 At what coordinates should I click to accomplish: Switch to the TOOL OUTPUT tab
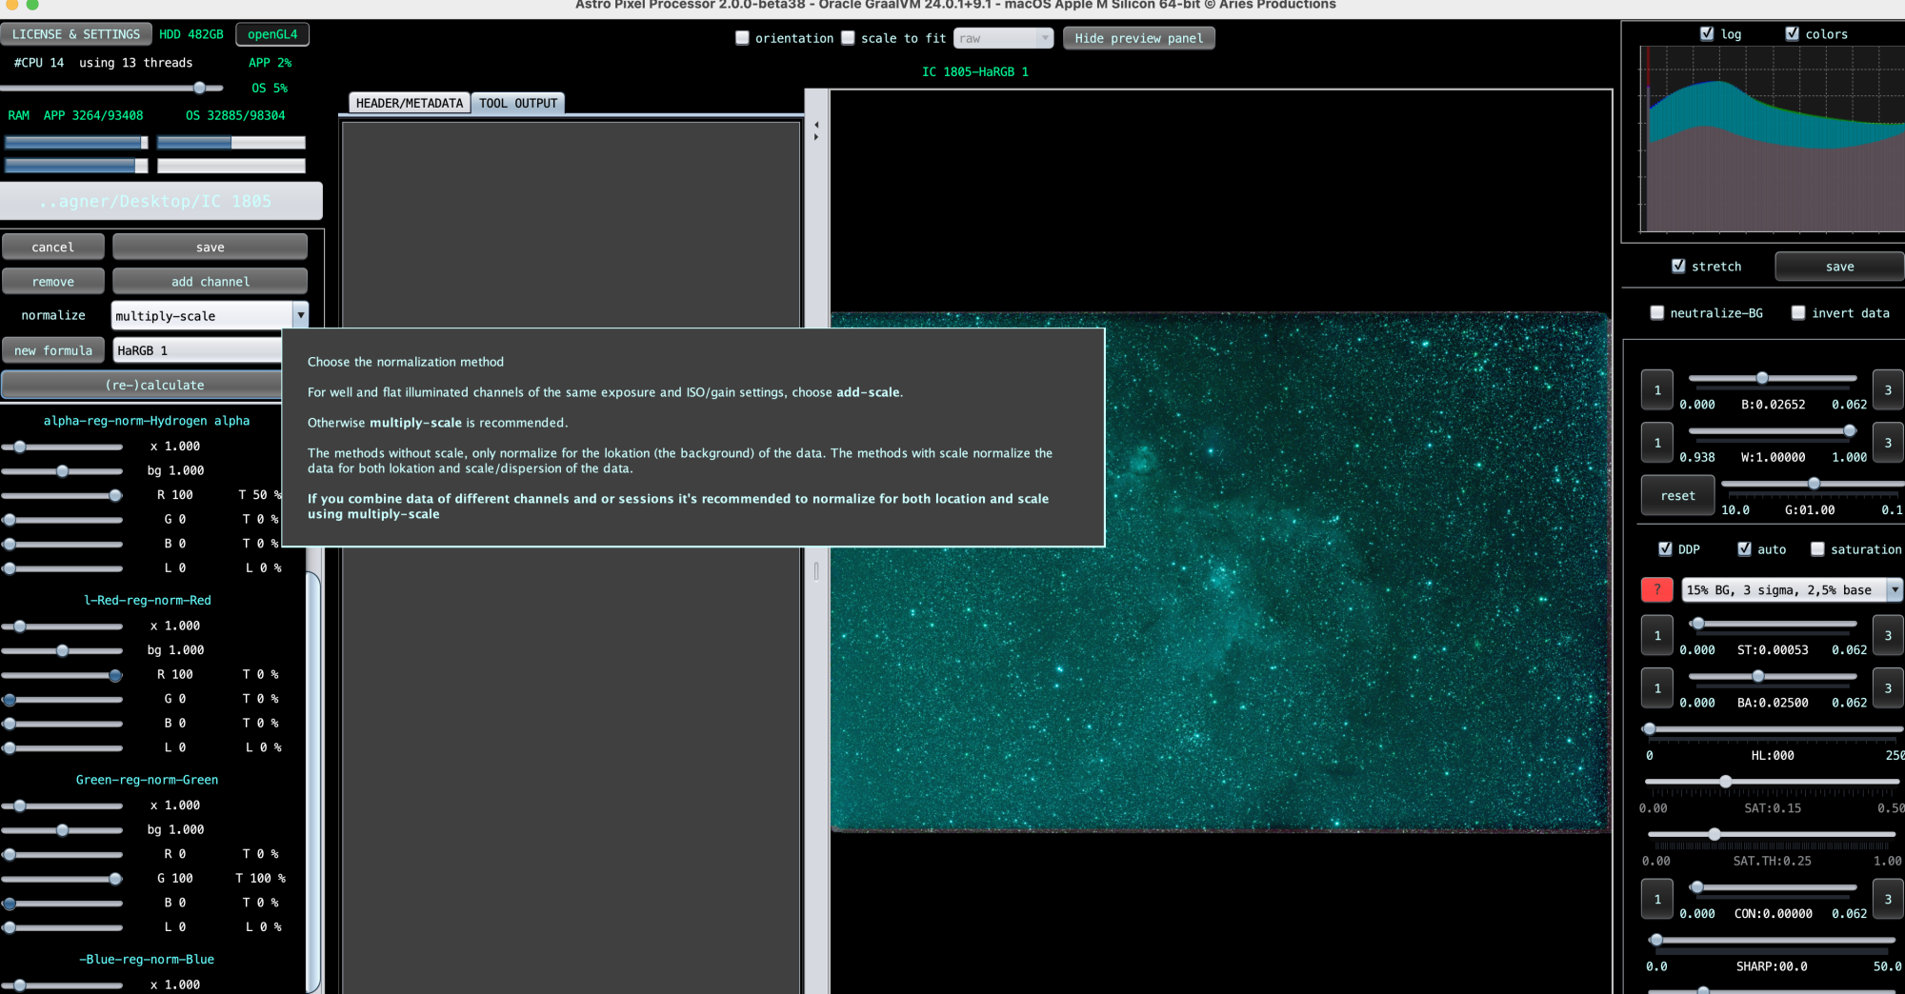pyautogui.click(x=518, y=103)
